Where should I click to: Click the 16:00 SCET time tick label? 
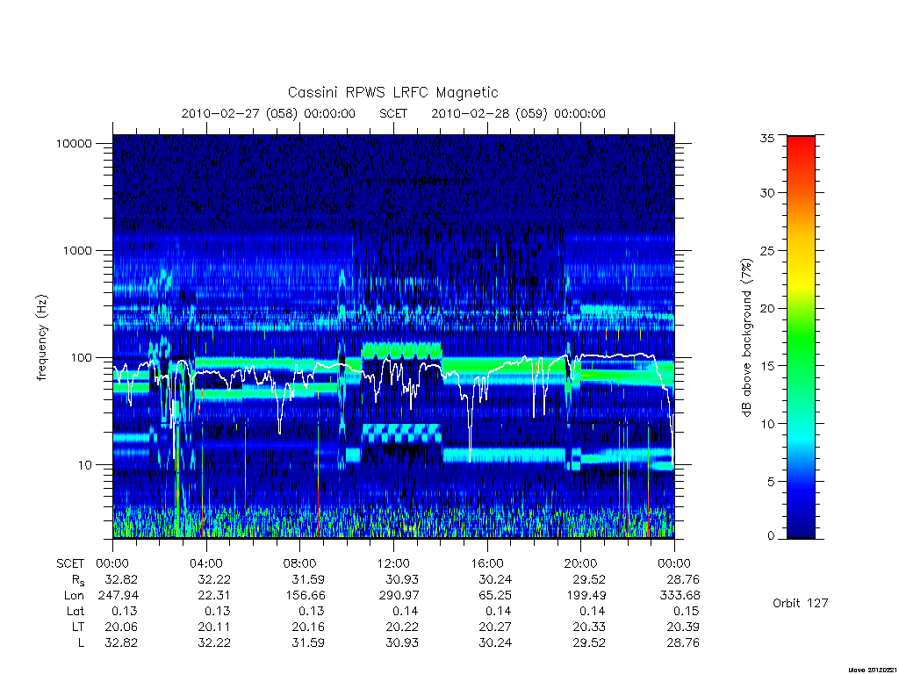pyautogui.click(x=487, y=564)
